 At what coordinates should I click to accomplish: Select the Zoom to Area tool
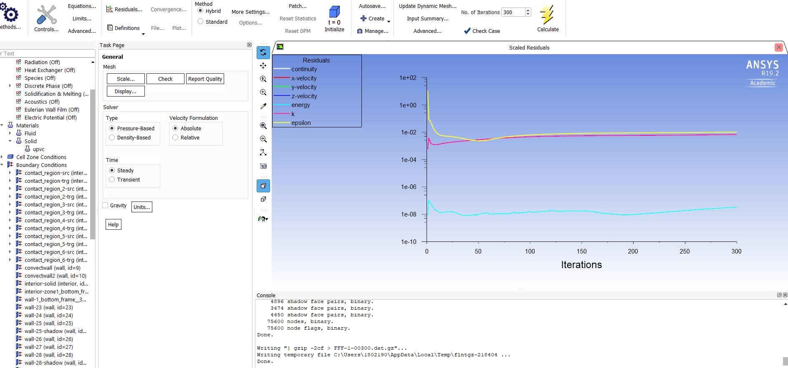pyautogui.click(x=263, y=92)
